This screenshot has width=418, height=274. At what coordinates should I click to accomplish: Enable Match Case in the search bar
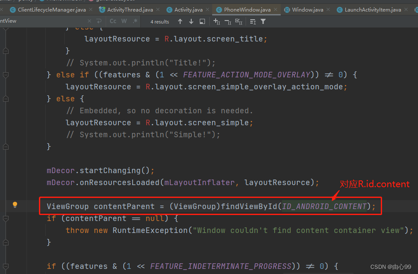click(113, 21)
